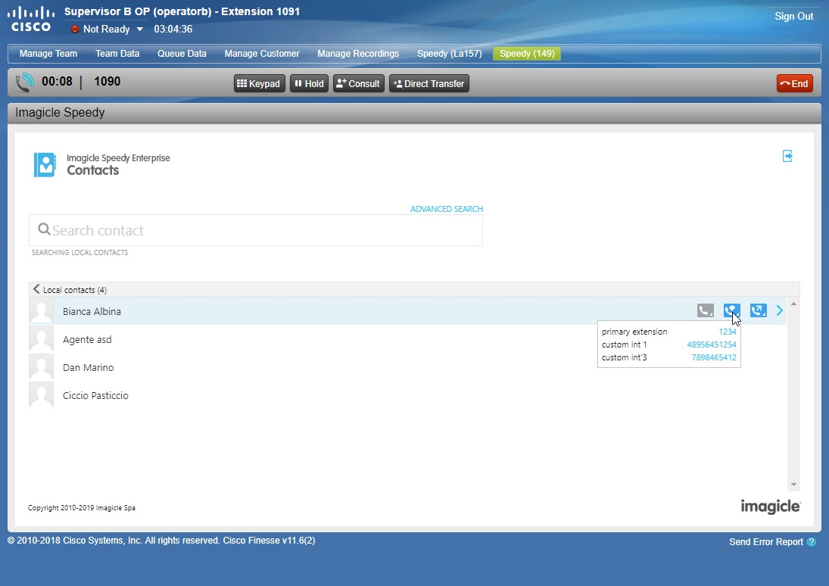Screen dimensions: 829x586
Task: Open the Not Ready status dropdown
Action: pyautogui.click(x=139, y=30)
